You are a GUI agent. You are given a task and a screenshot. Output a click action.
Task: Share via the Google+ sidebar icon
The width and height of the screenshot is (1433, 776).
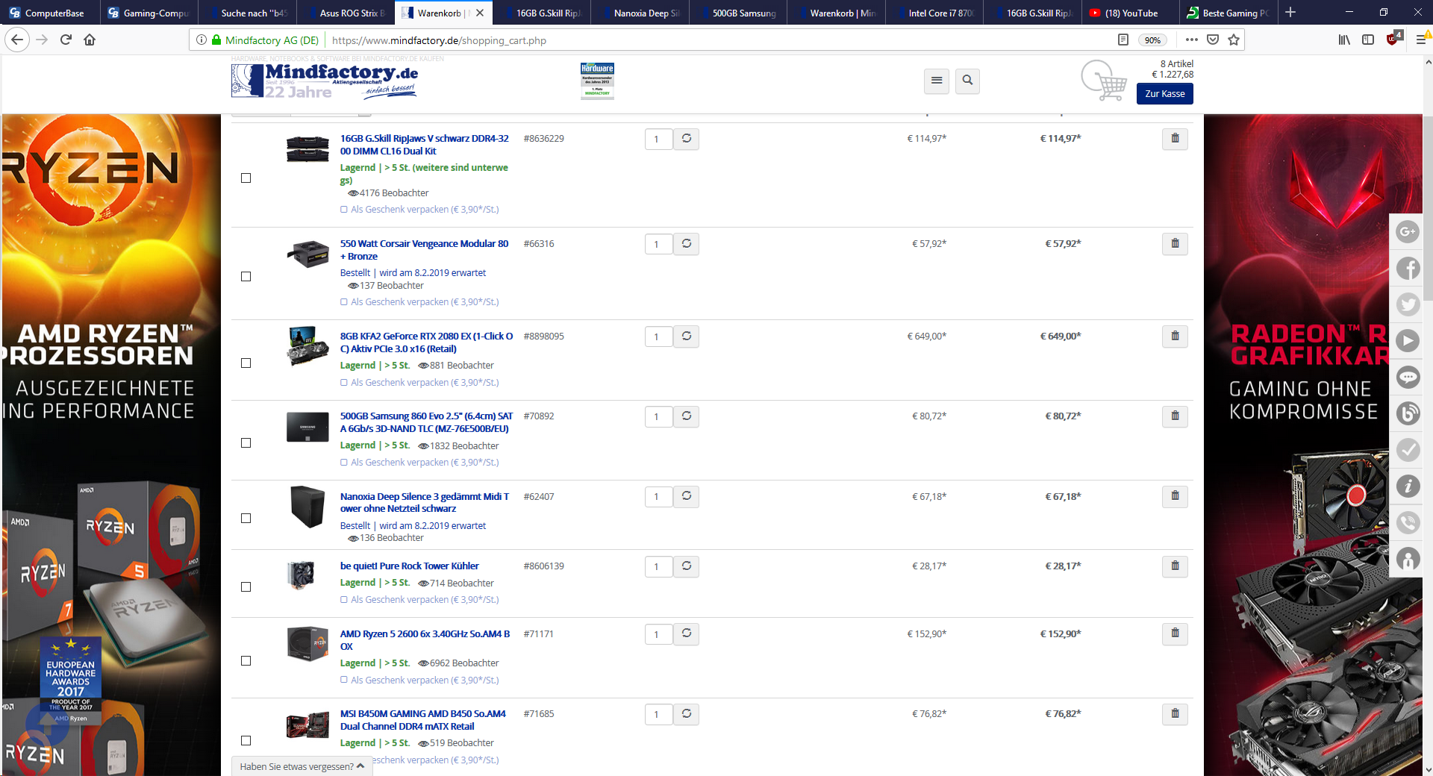click(x=1408, y=232)
